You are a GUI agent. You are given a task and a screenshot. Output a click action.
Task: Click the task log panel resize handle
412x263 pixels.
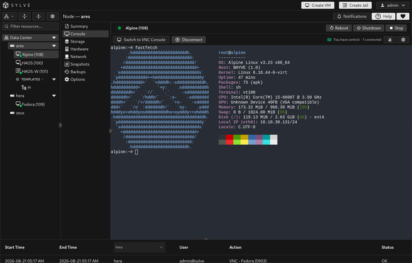click(206, 239)
